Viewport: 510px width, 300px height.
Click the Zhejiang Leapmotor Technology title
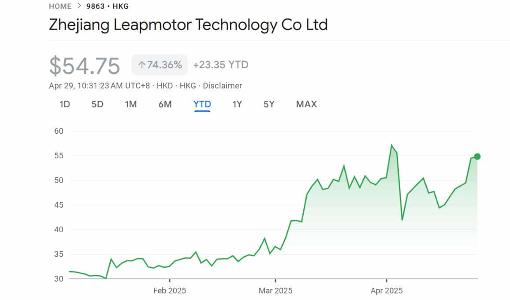(x=188, y=26)
